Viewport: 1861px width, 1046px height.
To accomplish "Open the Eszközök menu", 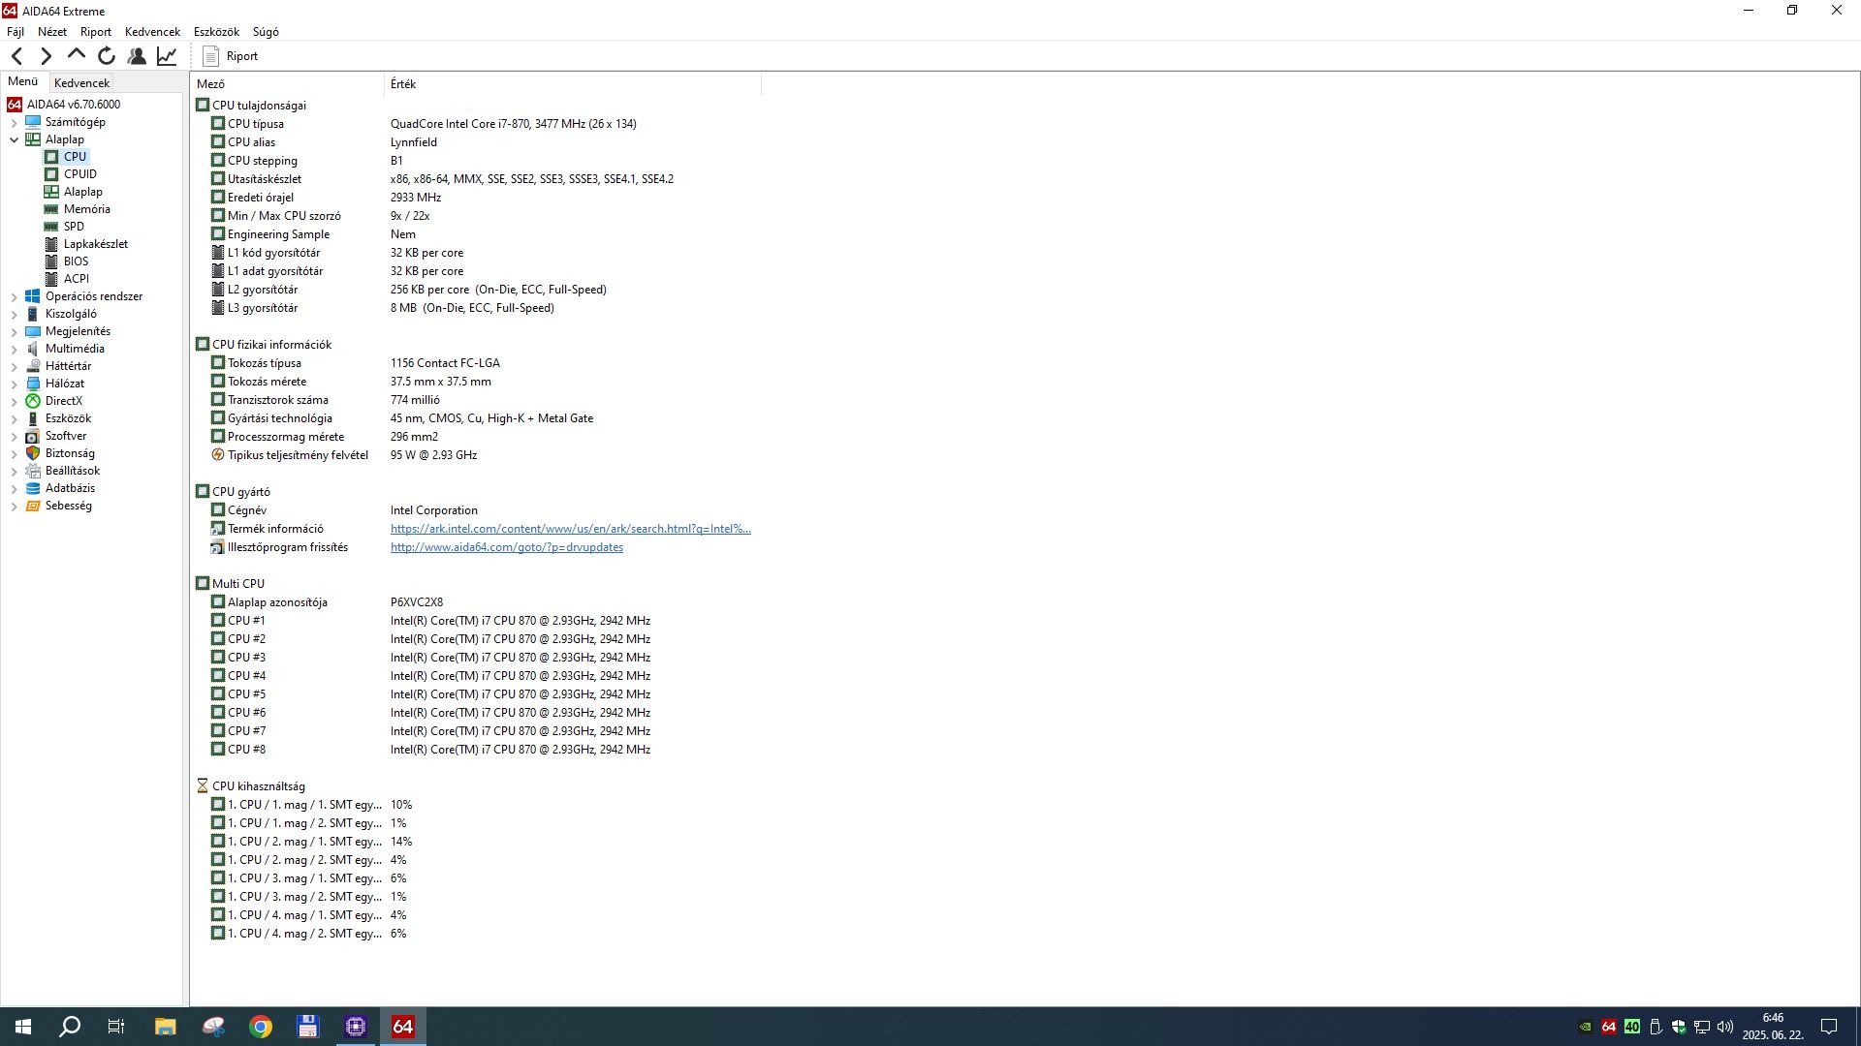I will pos(215,32).
